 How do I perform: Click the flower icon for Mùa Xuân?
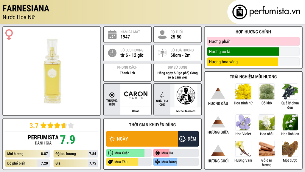[x=111, y=153]
